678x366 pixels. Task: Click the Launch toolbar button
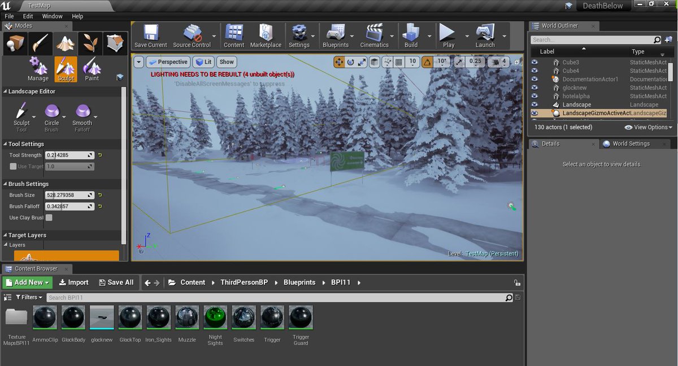[x=485, y=36]
